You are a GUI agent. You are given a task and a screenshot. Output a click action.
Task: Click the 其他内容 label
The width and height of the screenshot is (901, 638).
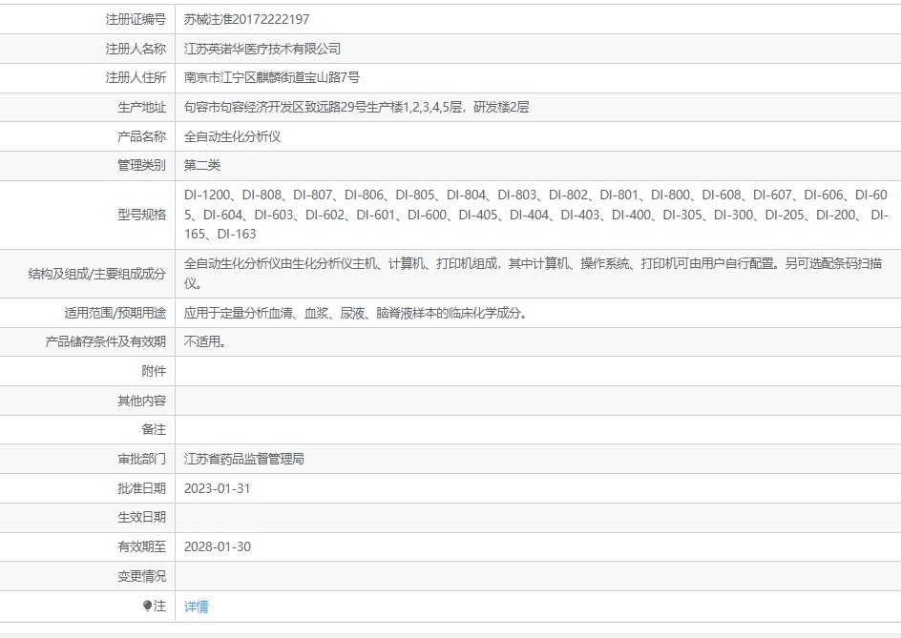coord(142,401)
